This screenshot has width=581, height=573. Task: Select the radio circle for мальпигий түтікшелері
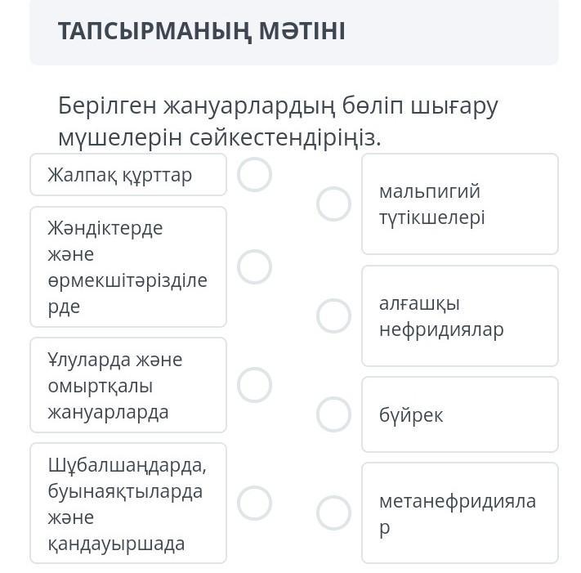pyautogui.click(x=333, y=204)
